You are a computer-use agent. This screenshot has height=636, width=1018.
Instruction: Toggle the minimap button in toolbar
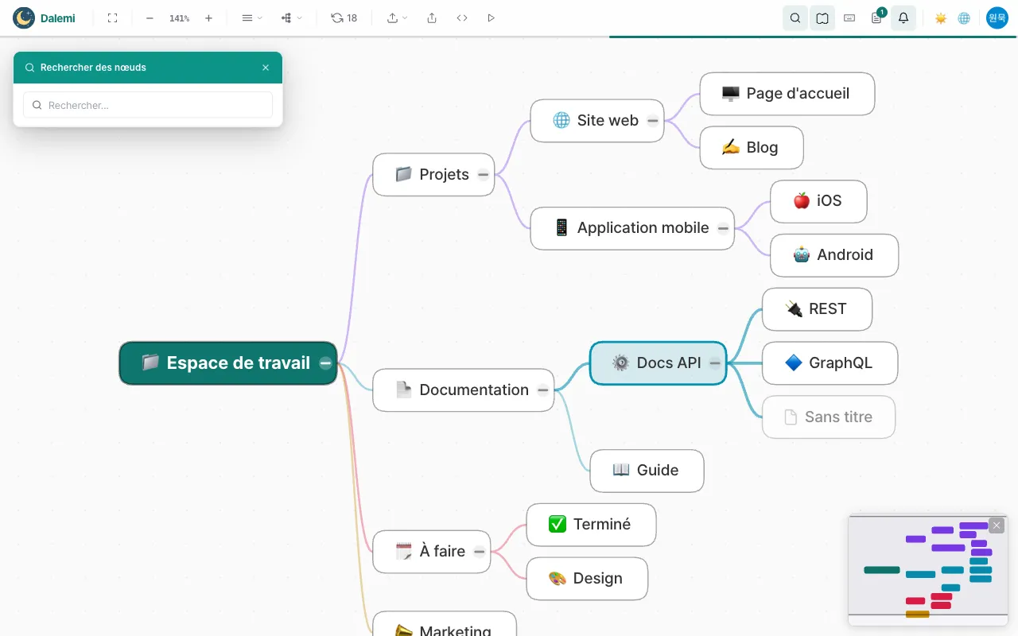tap(822, 17)
